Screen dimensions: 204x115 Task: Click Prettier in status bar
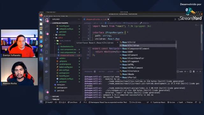coord(189,102)
